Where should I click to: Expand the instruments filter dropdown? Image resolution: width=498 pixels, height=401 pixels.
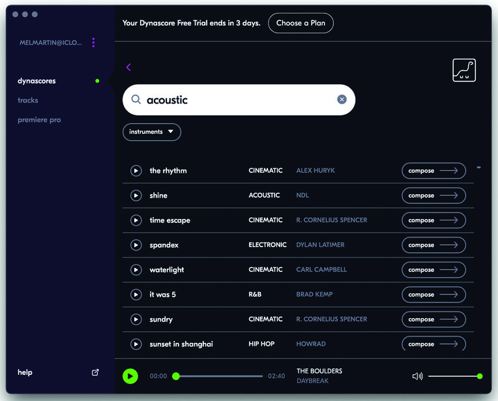[152, 132]
